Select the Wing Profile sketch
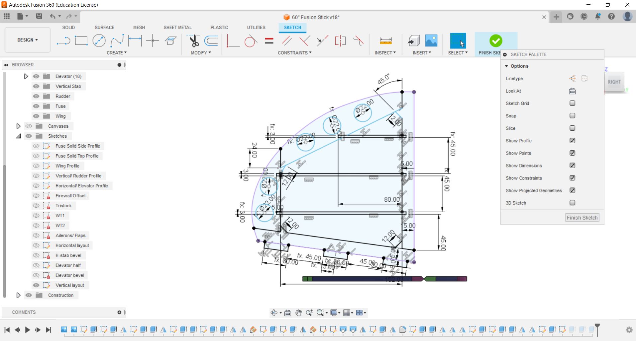The width and height of the screenshot is (636, 341). coord(67,166)
